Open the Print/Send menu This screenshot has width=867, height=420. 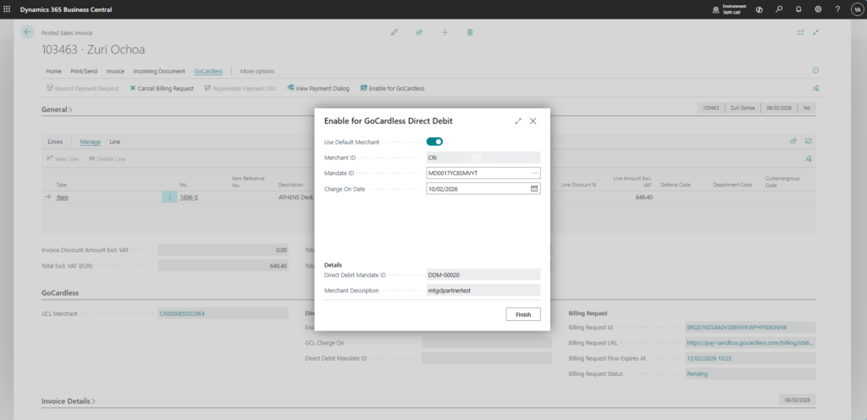[85, 71]
